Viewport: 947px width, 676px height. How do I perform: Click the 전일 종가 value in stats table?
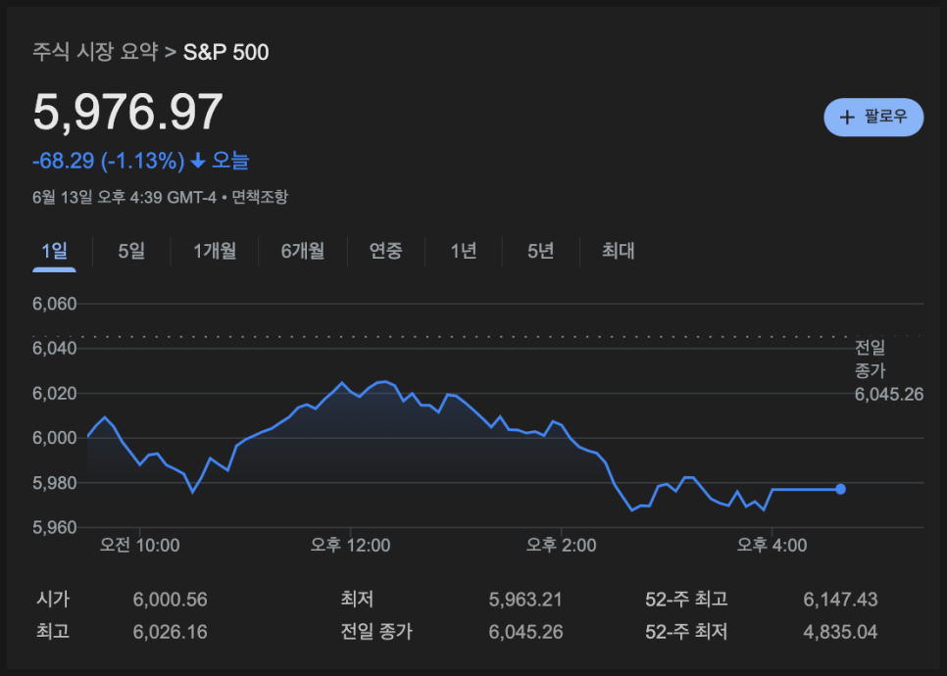coord(525,632)
